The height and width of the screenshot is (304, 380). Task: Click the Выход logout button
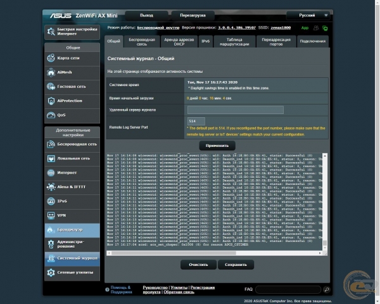tap(146, 15)
